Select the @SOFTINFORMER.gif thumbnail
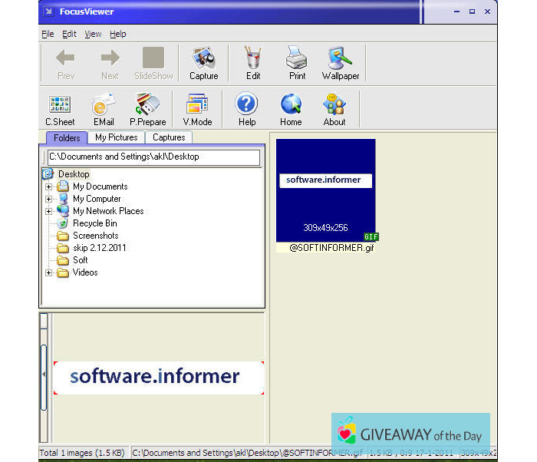The height and width of the screenshot is (462, 537). click(325, 190)
